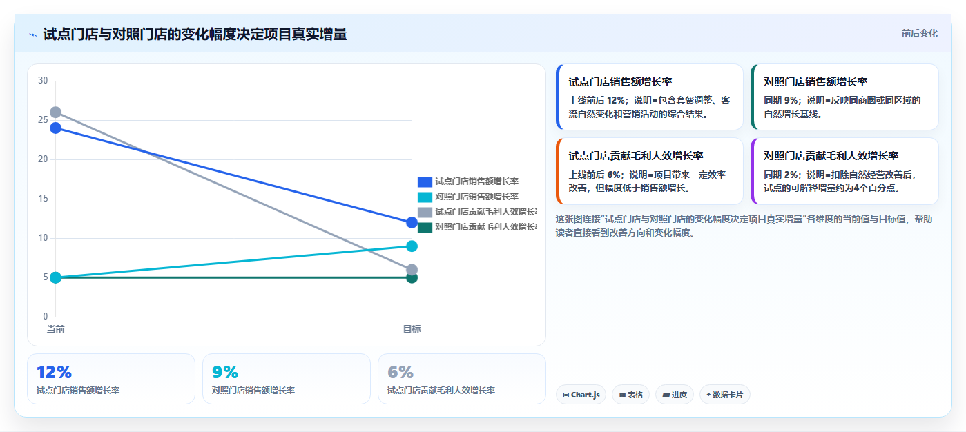Toggle the 对照门店销售额增长率 cyan legend swatch
Viewport: 966px width, 432px height.
coord(425,197)
